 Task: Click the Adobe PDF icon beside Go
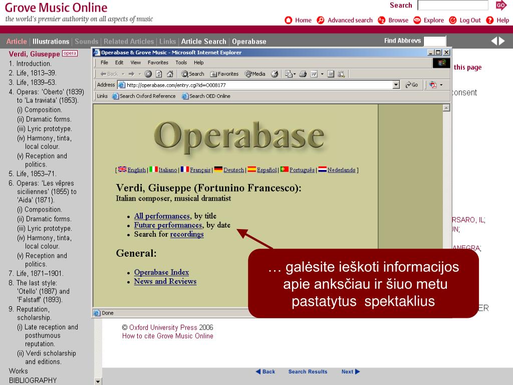(x=433, y=85)
